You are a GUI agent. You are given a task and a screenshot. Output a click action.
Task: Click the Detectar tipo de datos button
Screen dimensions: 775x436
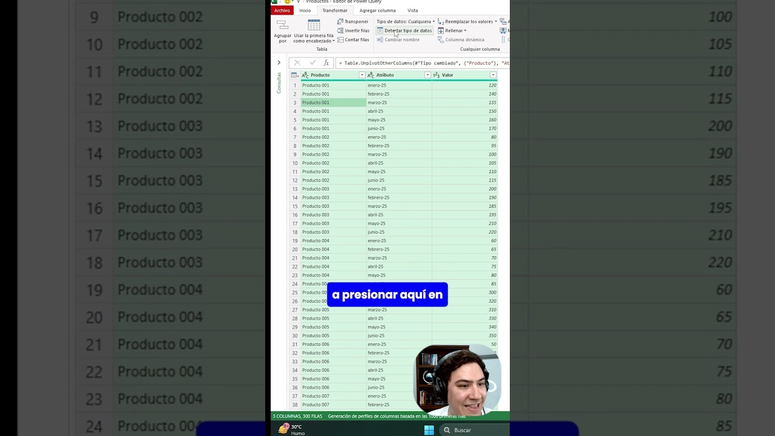(x=404, y=30)
